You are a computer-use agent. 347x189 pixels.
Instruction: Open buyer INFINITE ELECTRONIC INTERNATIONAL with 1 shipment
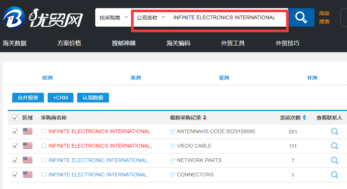pos(98,175)
